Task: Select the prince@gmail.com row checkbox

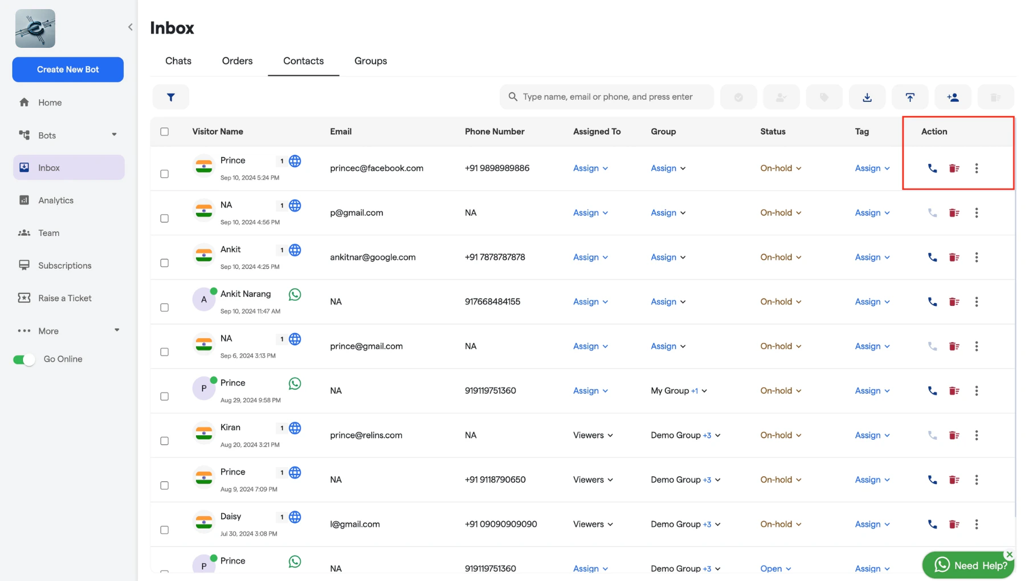Action: pyautogui.click(x=165, y=351)
